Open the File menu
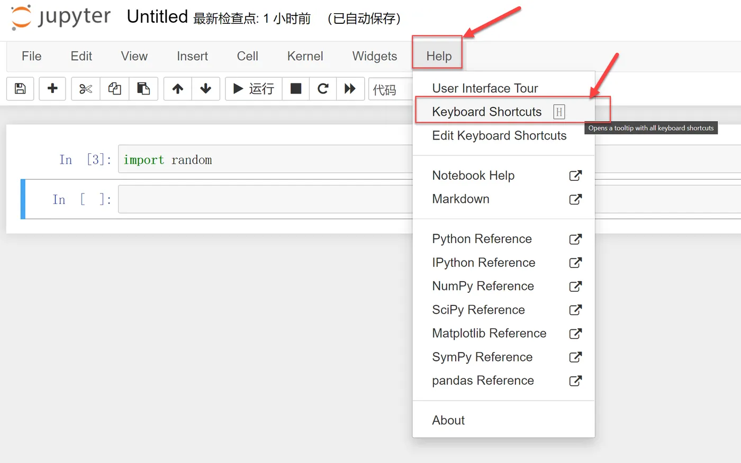 click(32, 56)
